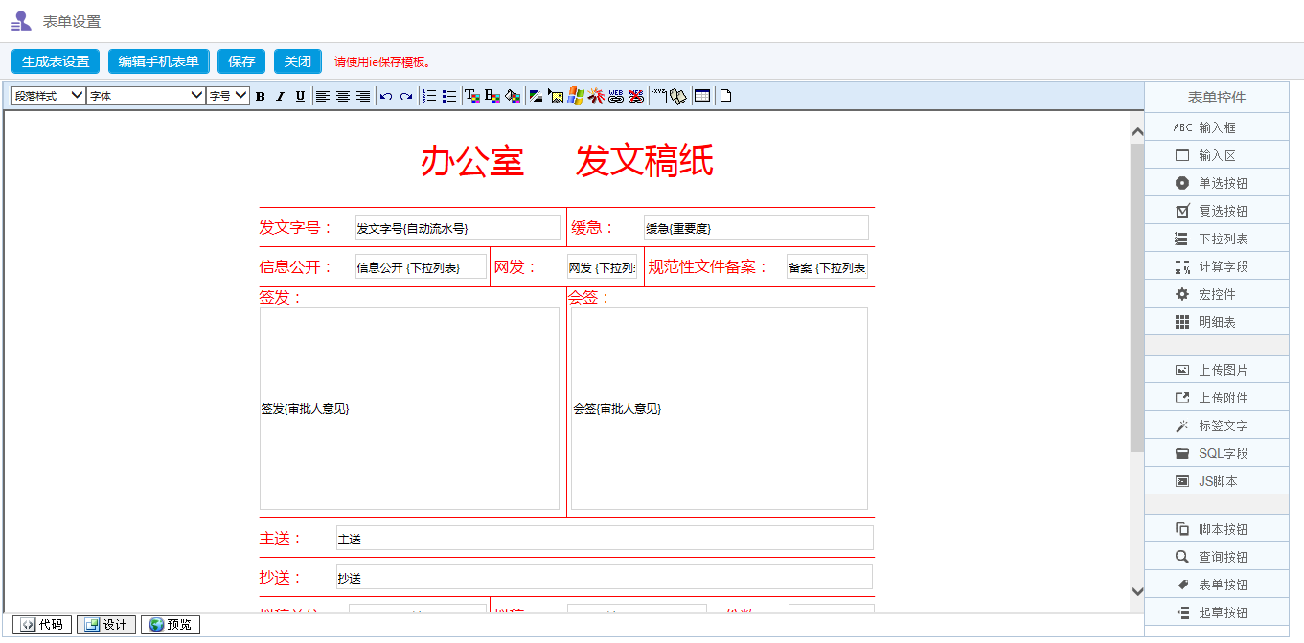Toggle bold formatting in the editor toolbar
This screenshot has height=643, width=1304.
click(260, 96)
